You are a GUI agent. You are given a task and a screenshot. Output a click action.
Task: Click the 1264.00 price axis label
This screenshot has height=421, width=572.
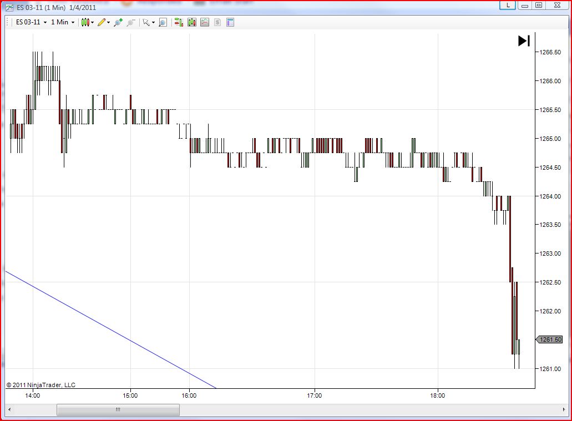pos(550,196)
